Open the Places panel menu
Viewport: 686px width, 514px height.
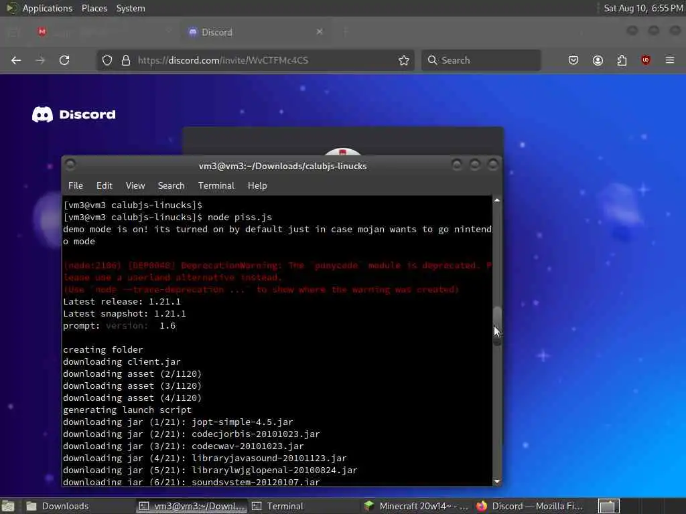[94, 8]
